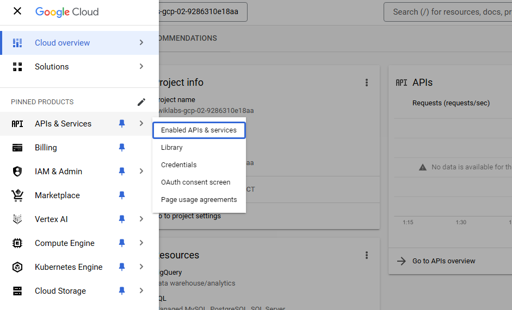
Task: Open Marketplace in the navigation menu
Action: [x=79, y=195]
